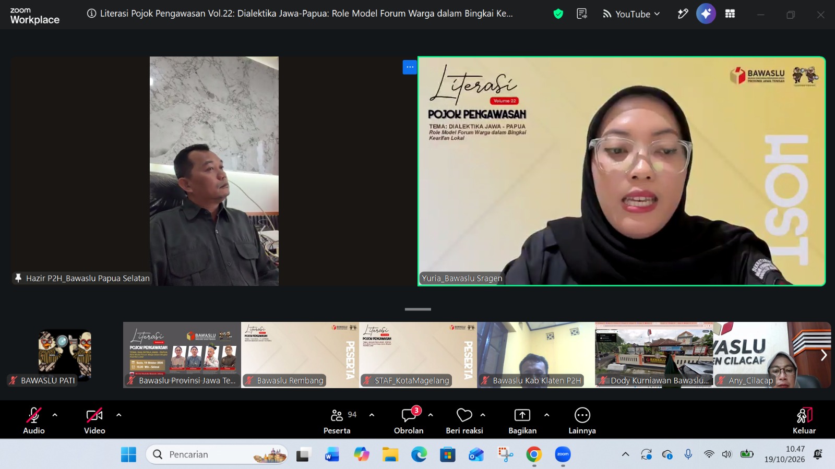Unmute the microphone with the Audio button
This screenshot has height=469, width=835.
(x=34, y=421)
